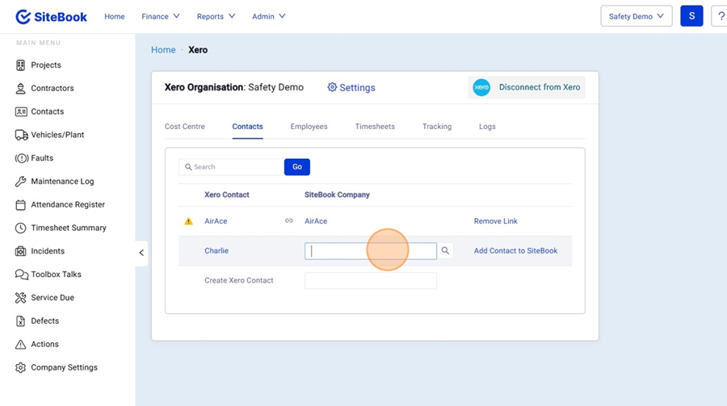Expand the Finance dropdown menu
The image size is (727, 406).
160,16
